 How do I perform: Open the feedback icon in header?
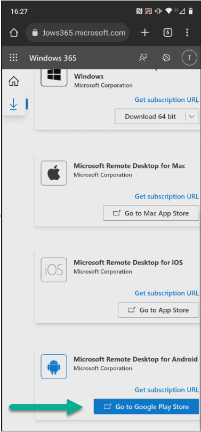pyautogui.click(x=143, y=58)
